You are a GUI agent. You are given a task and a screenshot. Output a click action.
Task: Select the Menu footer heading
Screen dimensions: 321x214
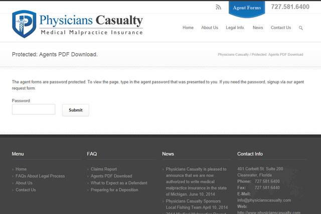pos(18,154)
